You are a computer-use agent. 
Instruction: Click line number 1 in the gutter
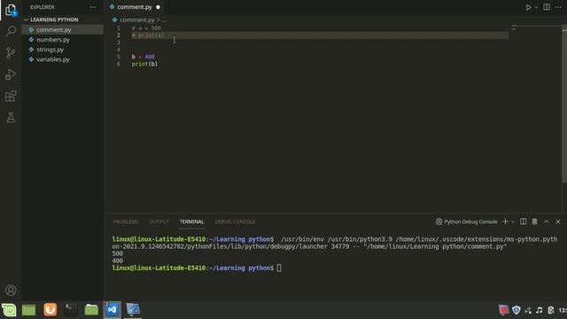(119, 27)
